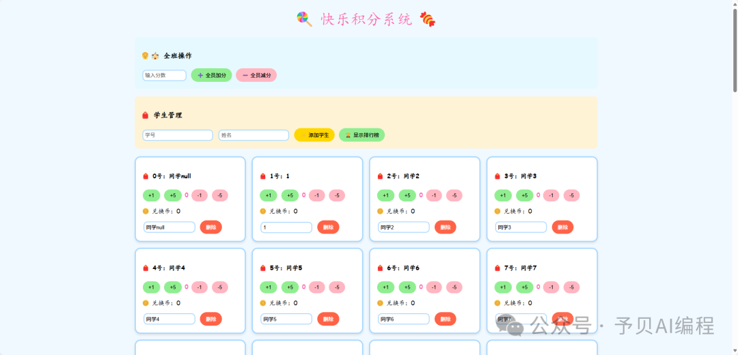This screenshot has height=355, width=738.
Task: Subtract 1 point from student 1号
Action: 317,195
